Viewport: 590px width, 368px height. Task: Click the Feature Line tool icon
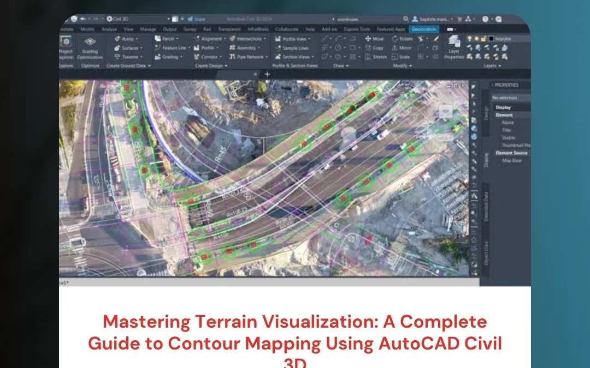[x=158, y=47]
